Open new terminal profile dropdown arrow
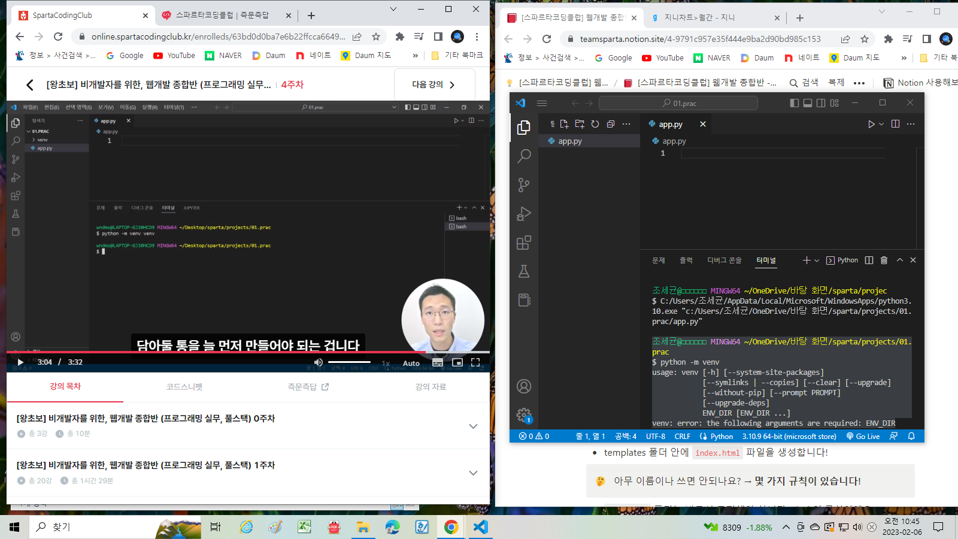 click(817, 260)
